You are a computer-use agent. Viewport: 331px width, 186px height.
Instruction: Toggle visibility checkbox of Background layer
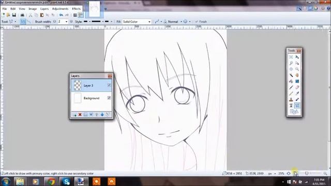(x=109, y=98)
